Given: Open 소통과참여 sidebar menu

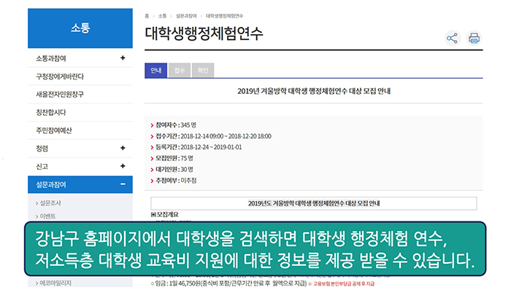Looking at the screenshot, I should coord(80,58).
